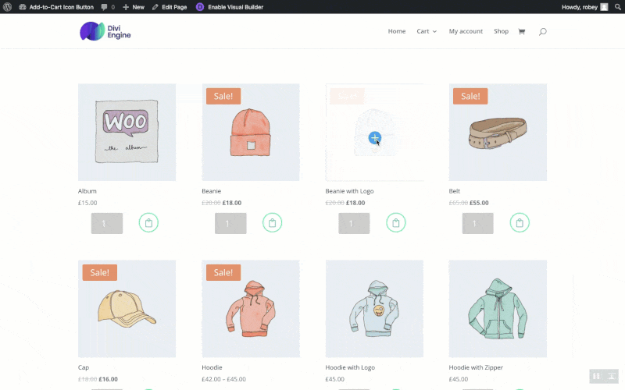Click the Cap sale price £16.00
This screenshot has width=625, height=390.
(x=109, y=379)
